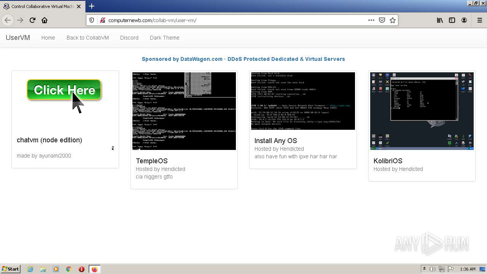
Task: Go back with browser back arrow
Action: 8,20
